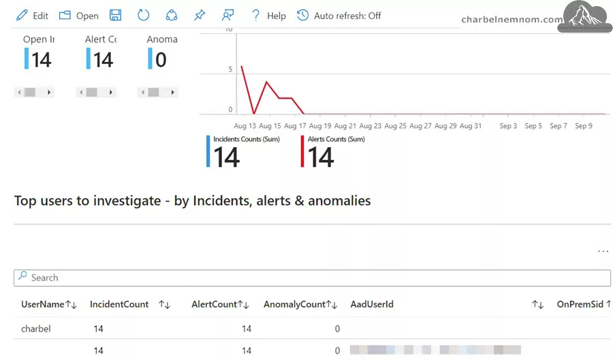Click the Aug 13 label on chart axis

[x=245, y=126]
